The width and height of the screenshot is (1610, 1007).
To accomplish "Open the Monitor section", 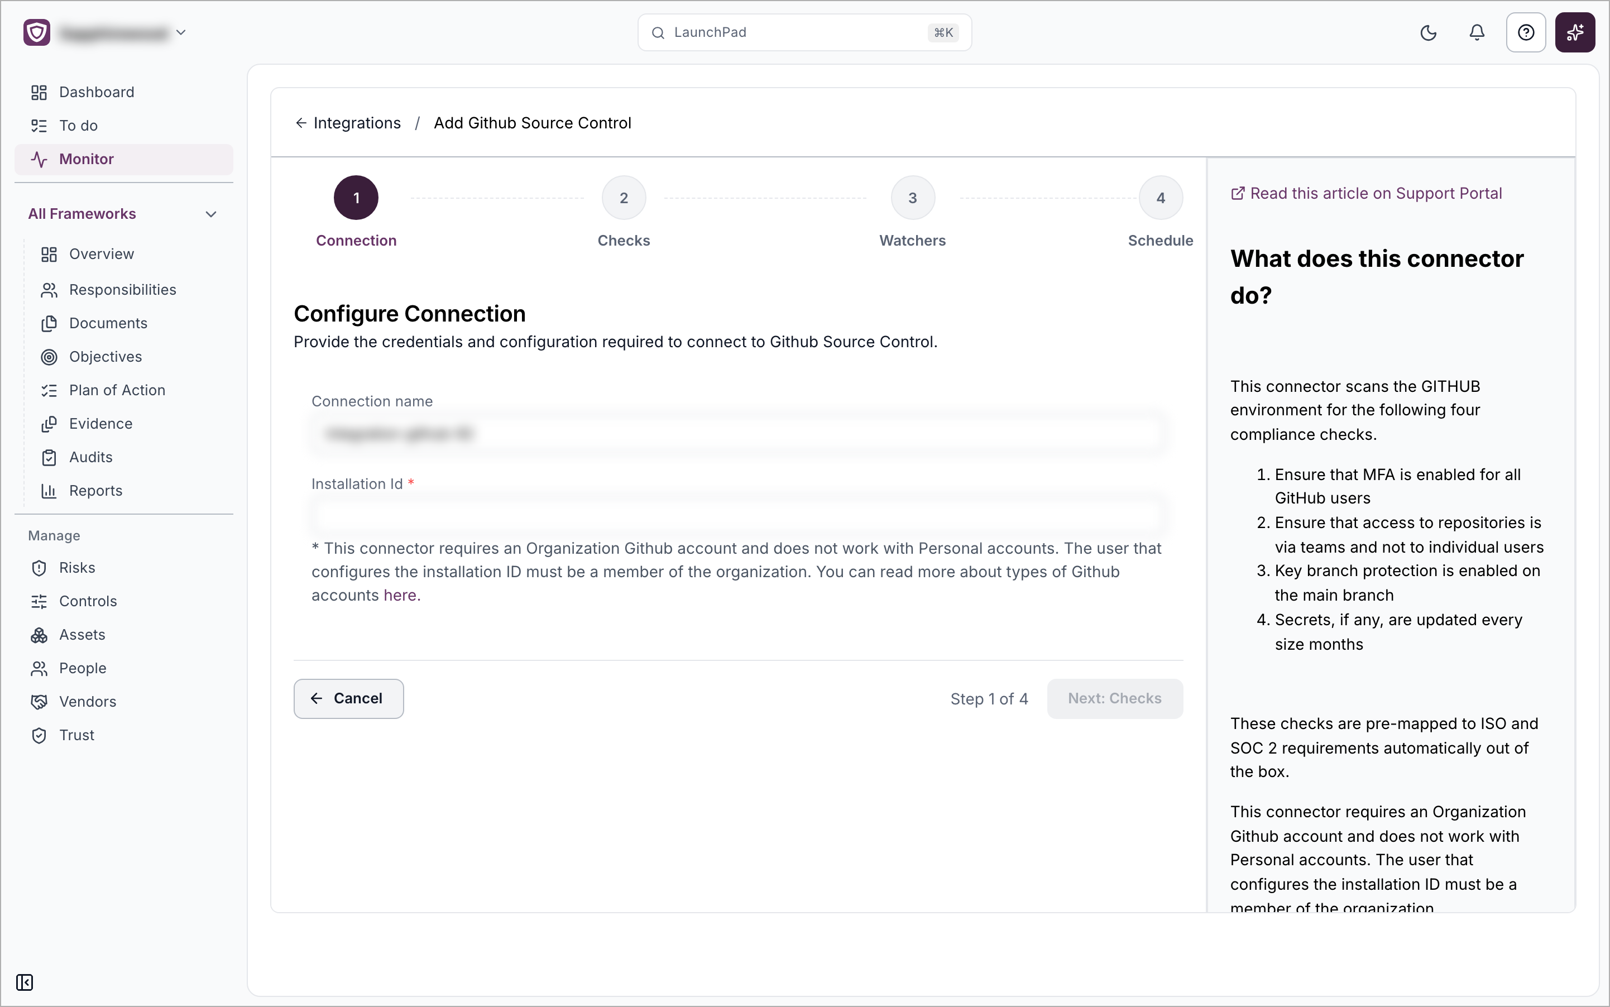I will click(124, 159).
